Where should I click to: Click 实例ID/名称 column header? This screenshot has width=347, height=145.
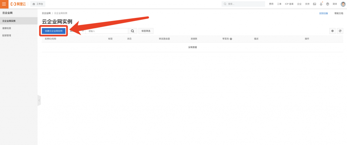(x=50, y=39)
